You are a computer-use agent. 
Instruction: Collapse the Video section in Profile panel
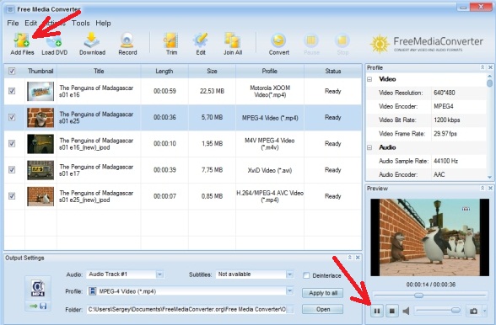coord(369,79)
